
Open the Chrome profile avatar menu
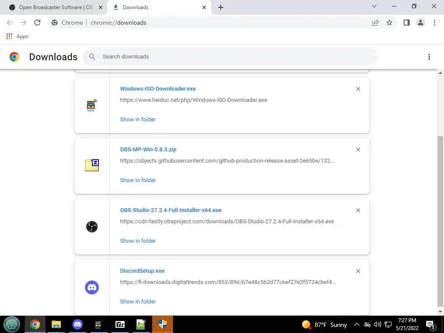[421, 23]
